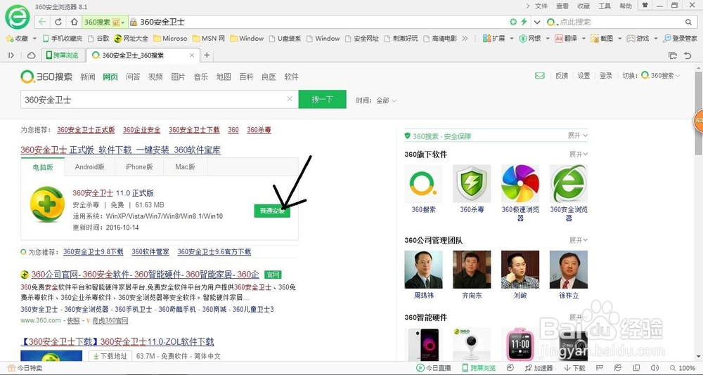Image resolution: width=703 pixels, height=375 pixels.
Task: Click the 360杀毒 shield icon
Action: 472,184
